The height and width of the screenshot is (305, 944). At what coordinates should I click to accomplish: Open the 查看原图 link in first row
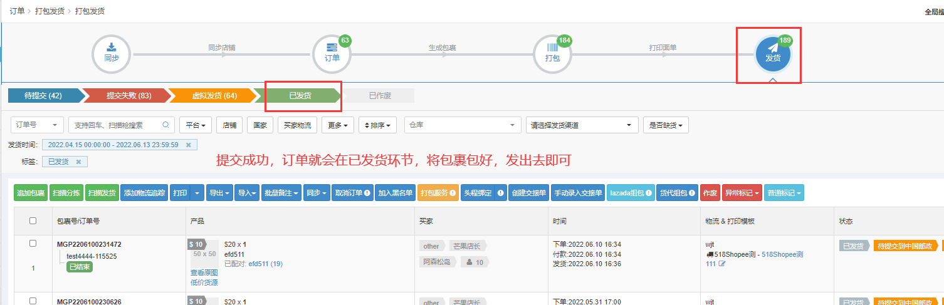204,272
